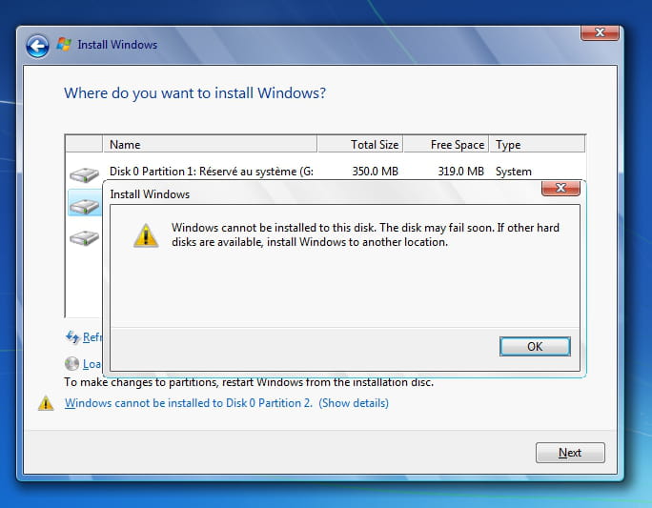
Task: Click the 'System' type cell
Action: click(514, 172)
